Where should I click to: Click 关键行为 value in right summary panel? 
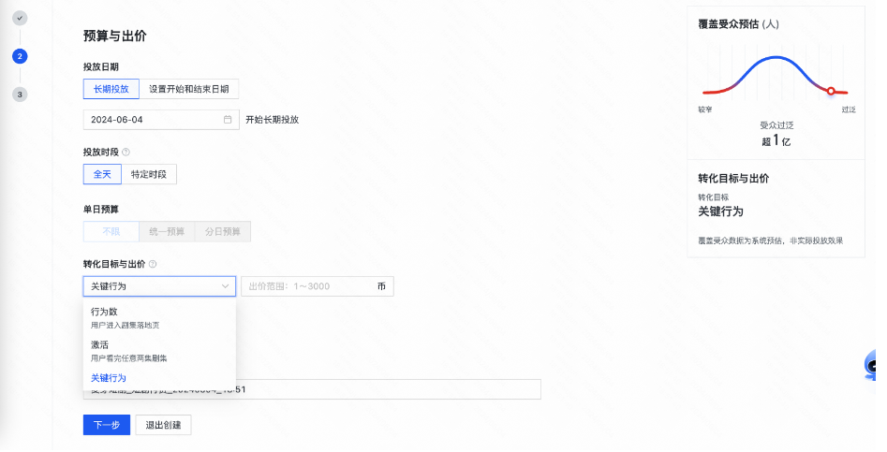(720, 211)
